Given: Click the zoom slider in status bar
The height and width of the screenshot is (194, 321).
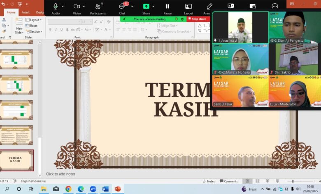Looking at the screenshot, I should pyautogui.click(x=293, y=181).
